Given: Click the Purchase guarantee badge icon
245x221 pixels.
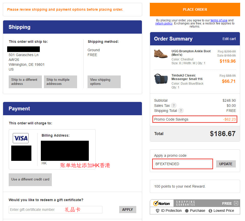Looking at the screenshot, I should pos(187,211).
